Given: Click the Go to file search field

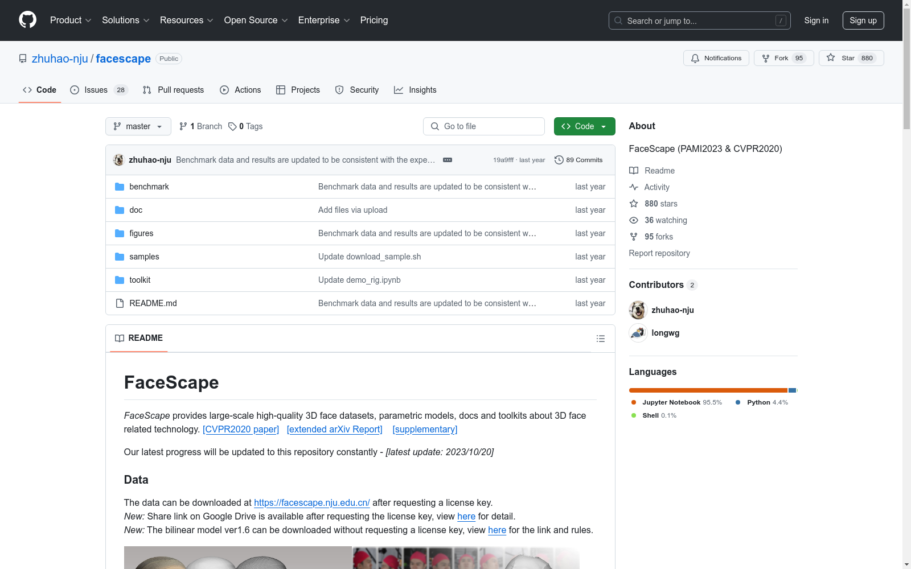Looking at the screenshot, I should (484, 126).
